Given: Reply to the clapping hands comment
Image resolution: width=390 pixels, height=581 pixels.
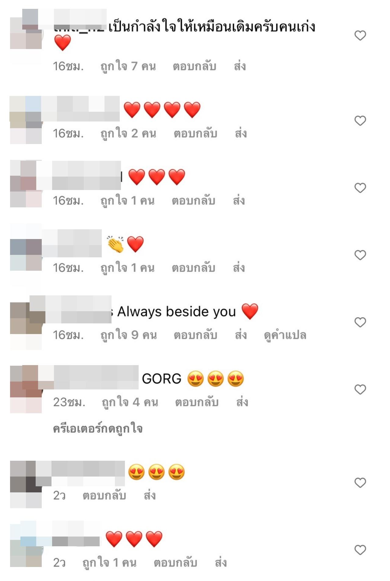Looking at the screenshot, I should point(193,268).
